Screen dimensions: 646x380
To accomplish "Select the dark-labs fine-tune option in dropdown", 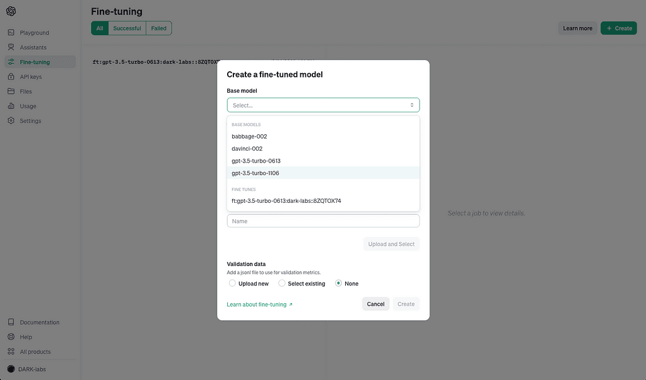I will tap(323, 201).
